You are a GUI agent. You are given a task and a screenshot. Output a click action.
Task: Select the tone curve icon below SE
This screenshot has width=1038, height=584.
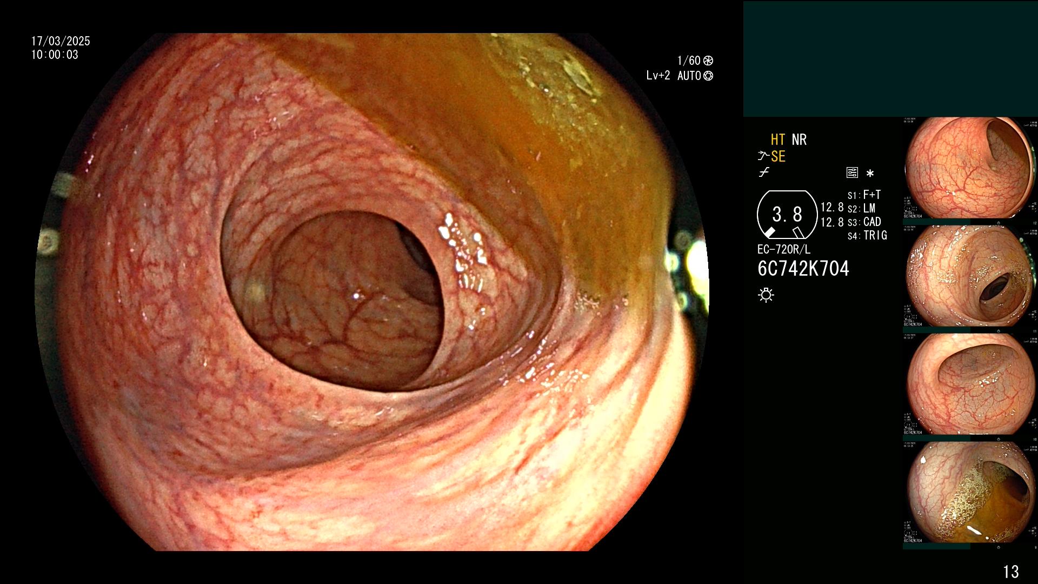764,172
